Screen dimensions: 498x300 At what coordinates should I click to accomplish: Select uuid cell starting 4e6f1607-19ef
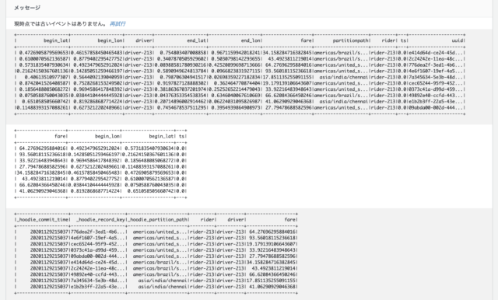pos(436,71)
